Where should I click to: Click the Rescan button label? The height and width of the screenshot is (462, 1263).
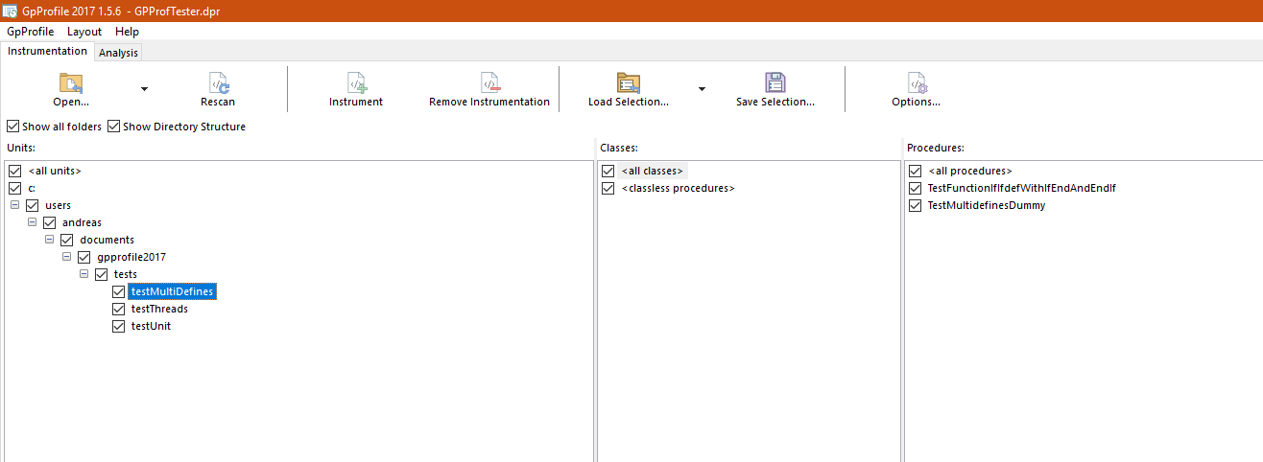[x=218, y=102]
